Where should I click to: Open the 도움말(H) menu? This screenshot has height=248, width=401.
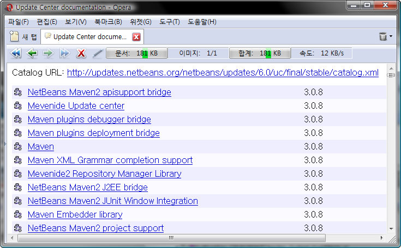click(x=202, y=22)
